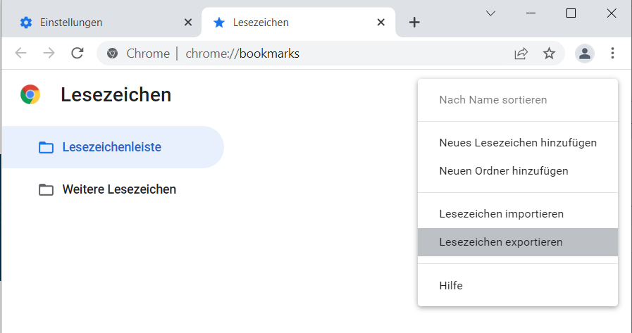Select the Weitere Lesezeichen folder
This screenshot has height=333, width=632.
coord(118,189)
